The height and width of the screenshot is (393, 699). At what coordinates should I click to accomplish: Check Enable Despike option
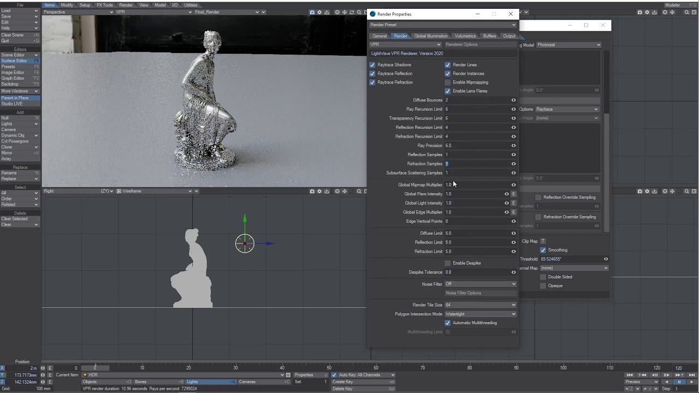point(448,263)
